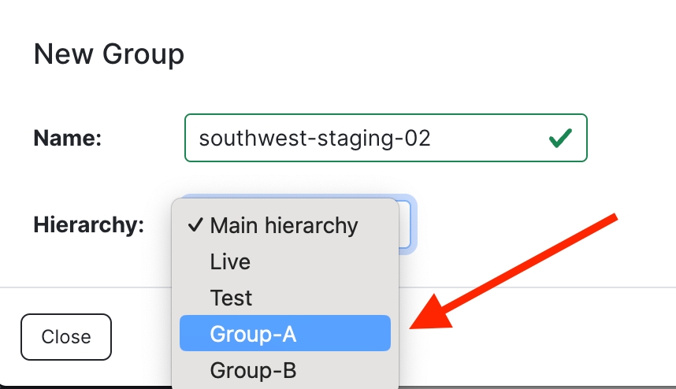Click inside the Name input field
The image size is (676, 389).
point(488,139)
